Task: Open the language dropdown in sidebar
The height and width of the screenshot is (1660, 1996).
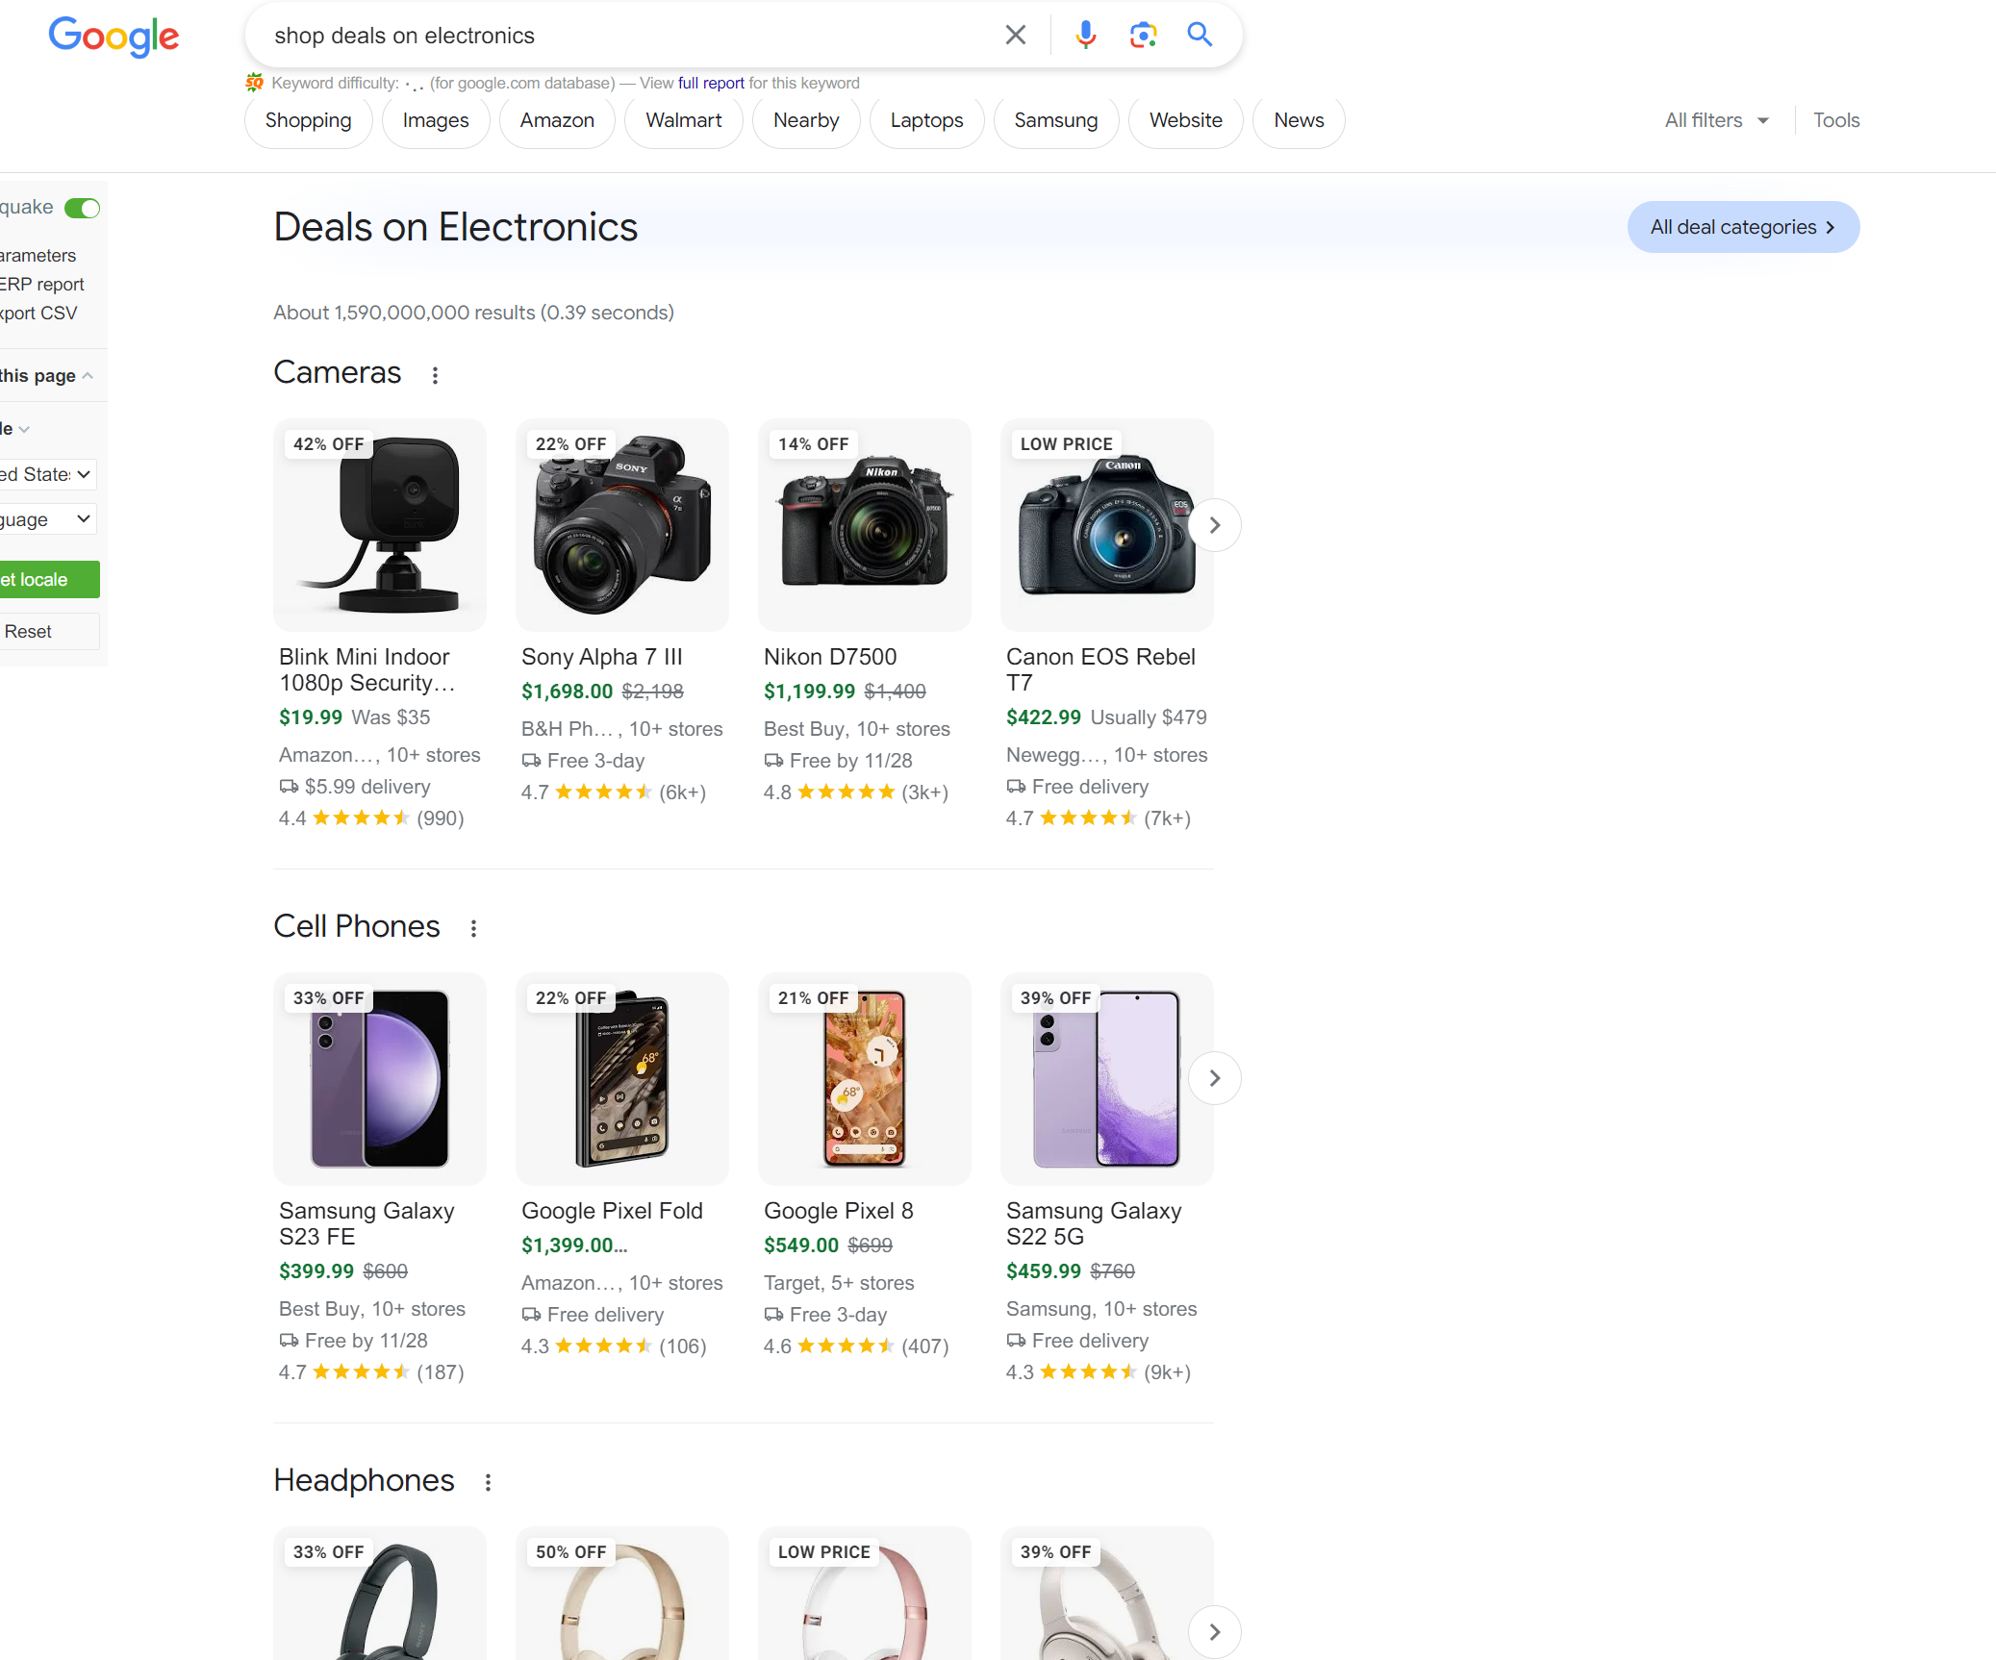Action: [48, 519]
